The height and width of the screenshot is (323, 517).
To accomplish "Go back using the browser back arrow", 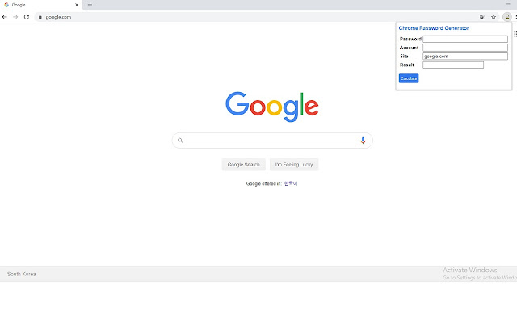I will coord(5,17).
